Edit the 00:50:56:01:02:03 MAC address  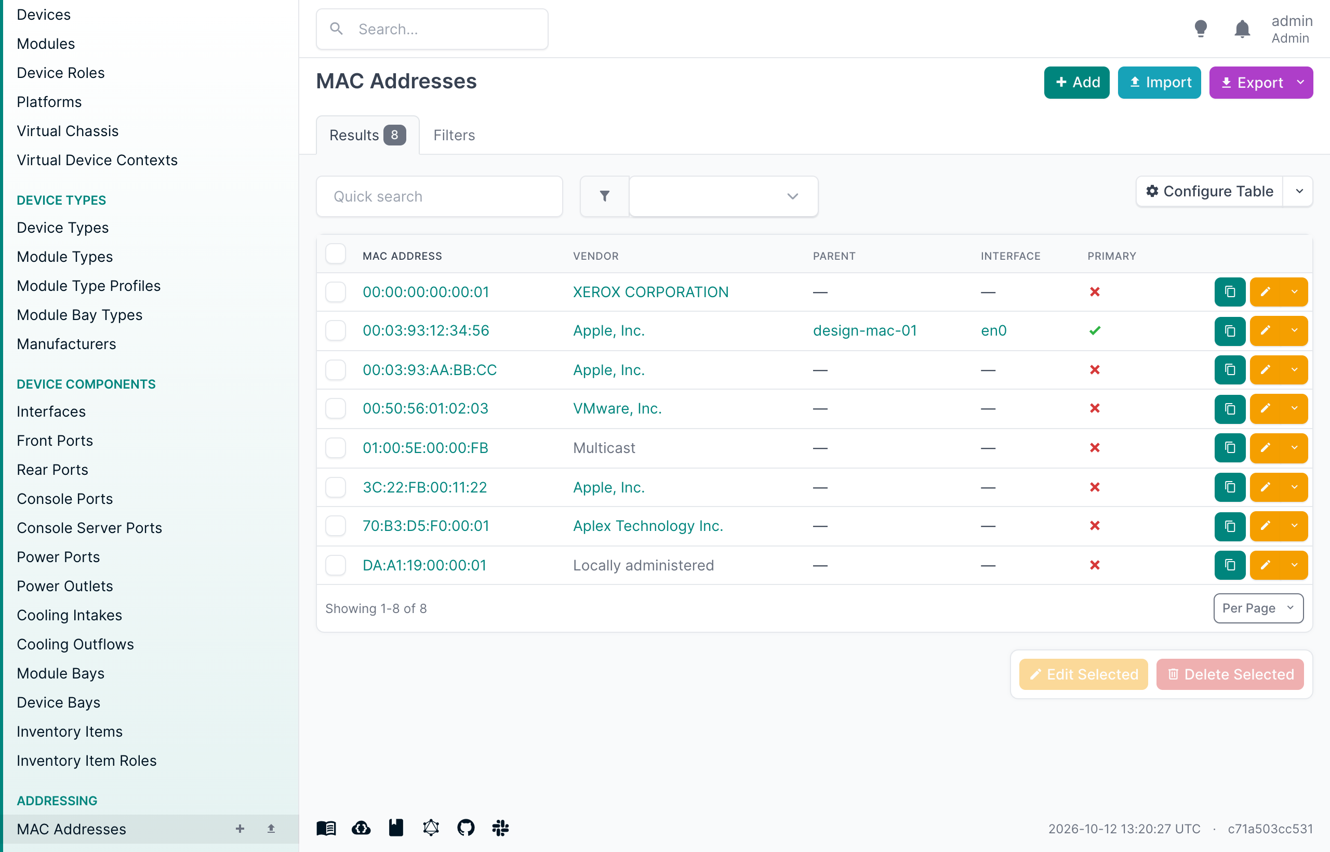coord(1265,409)
